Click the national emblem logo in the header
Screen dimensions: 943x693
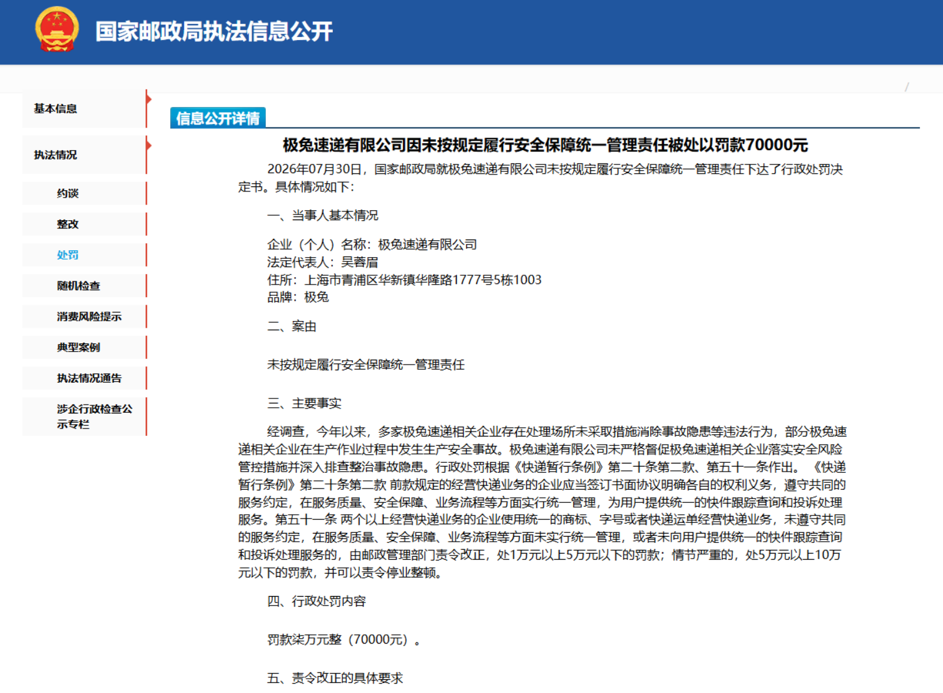pos(57,30)
